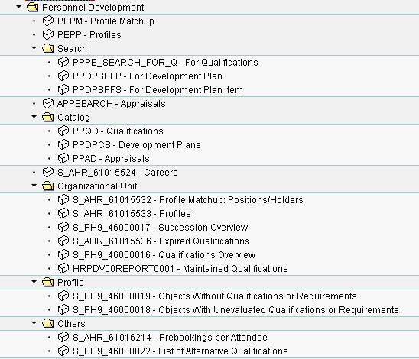Open PPDPCS - Development Plans transaction
The height and width of the screenshot is (359, 419).
(137, 145)
